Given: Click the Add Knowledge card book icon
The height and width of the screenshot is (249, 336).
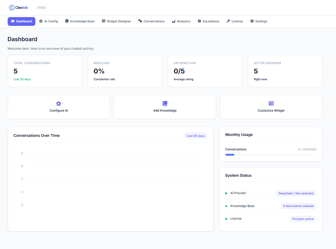Looking at the screenshot, I should [165, 104].
